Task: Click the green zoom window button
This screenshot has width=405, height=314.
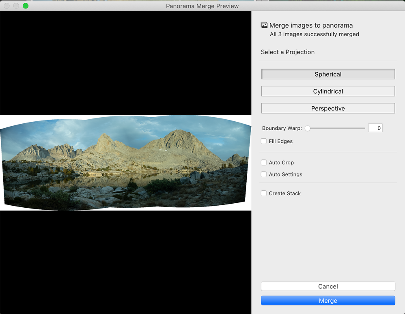Action: tap(25, 6)
